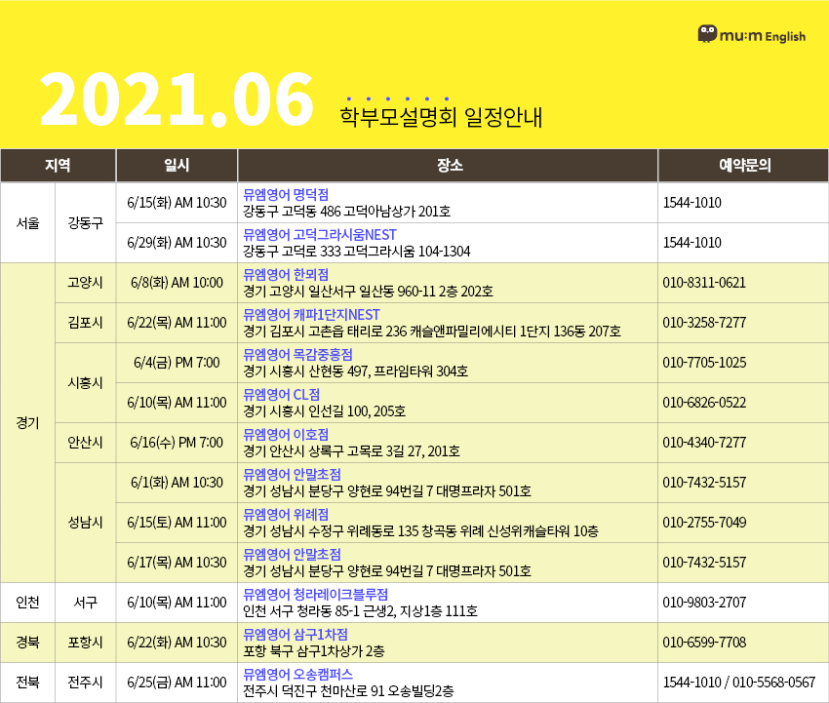The height and width of the screenshot is (703, 829).
Task: Open 뮤엠영어 고덕그라시움NEST link
Action: point(319,235)
